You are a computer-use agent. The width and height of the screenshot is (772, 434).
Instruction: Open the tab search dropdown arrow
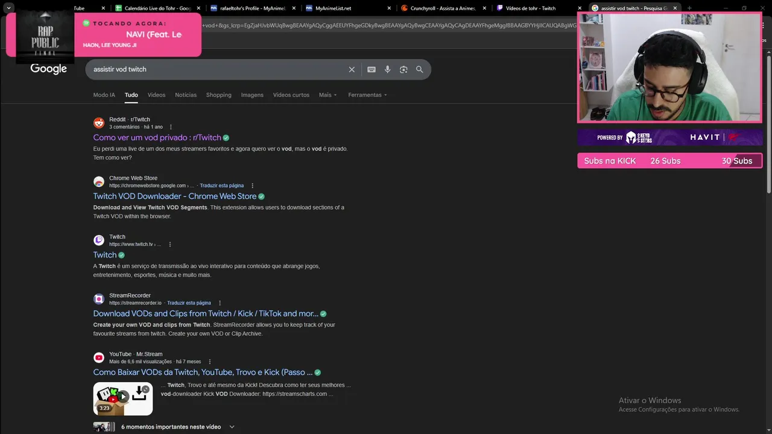pyautogui.click(x=8, y=8)
